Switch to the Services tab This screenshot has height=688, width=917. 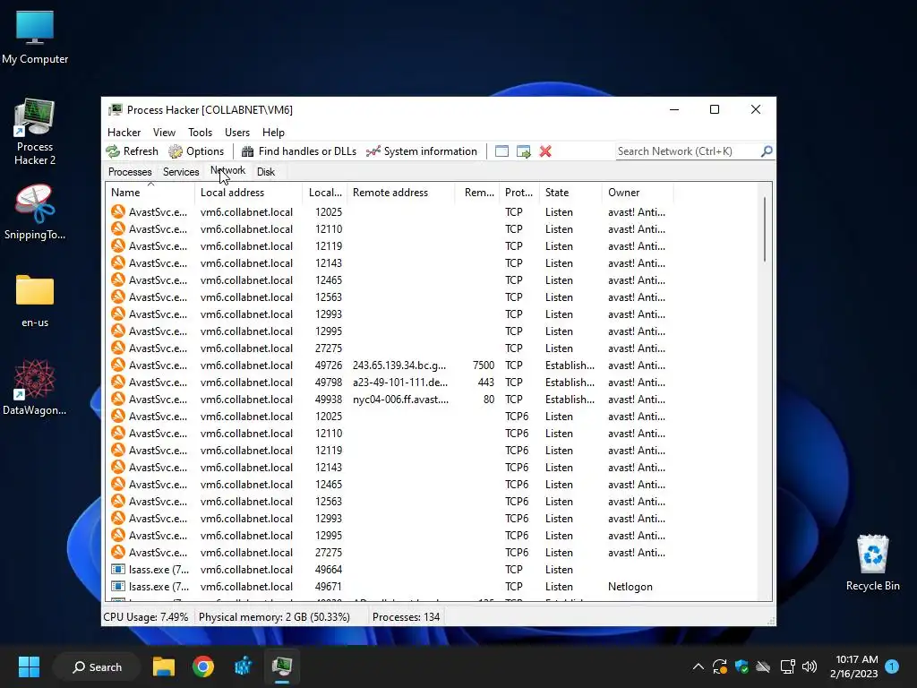(x=181, y=171)
